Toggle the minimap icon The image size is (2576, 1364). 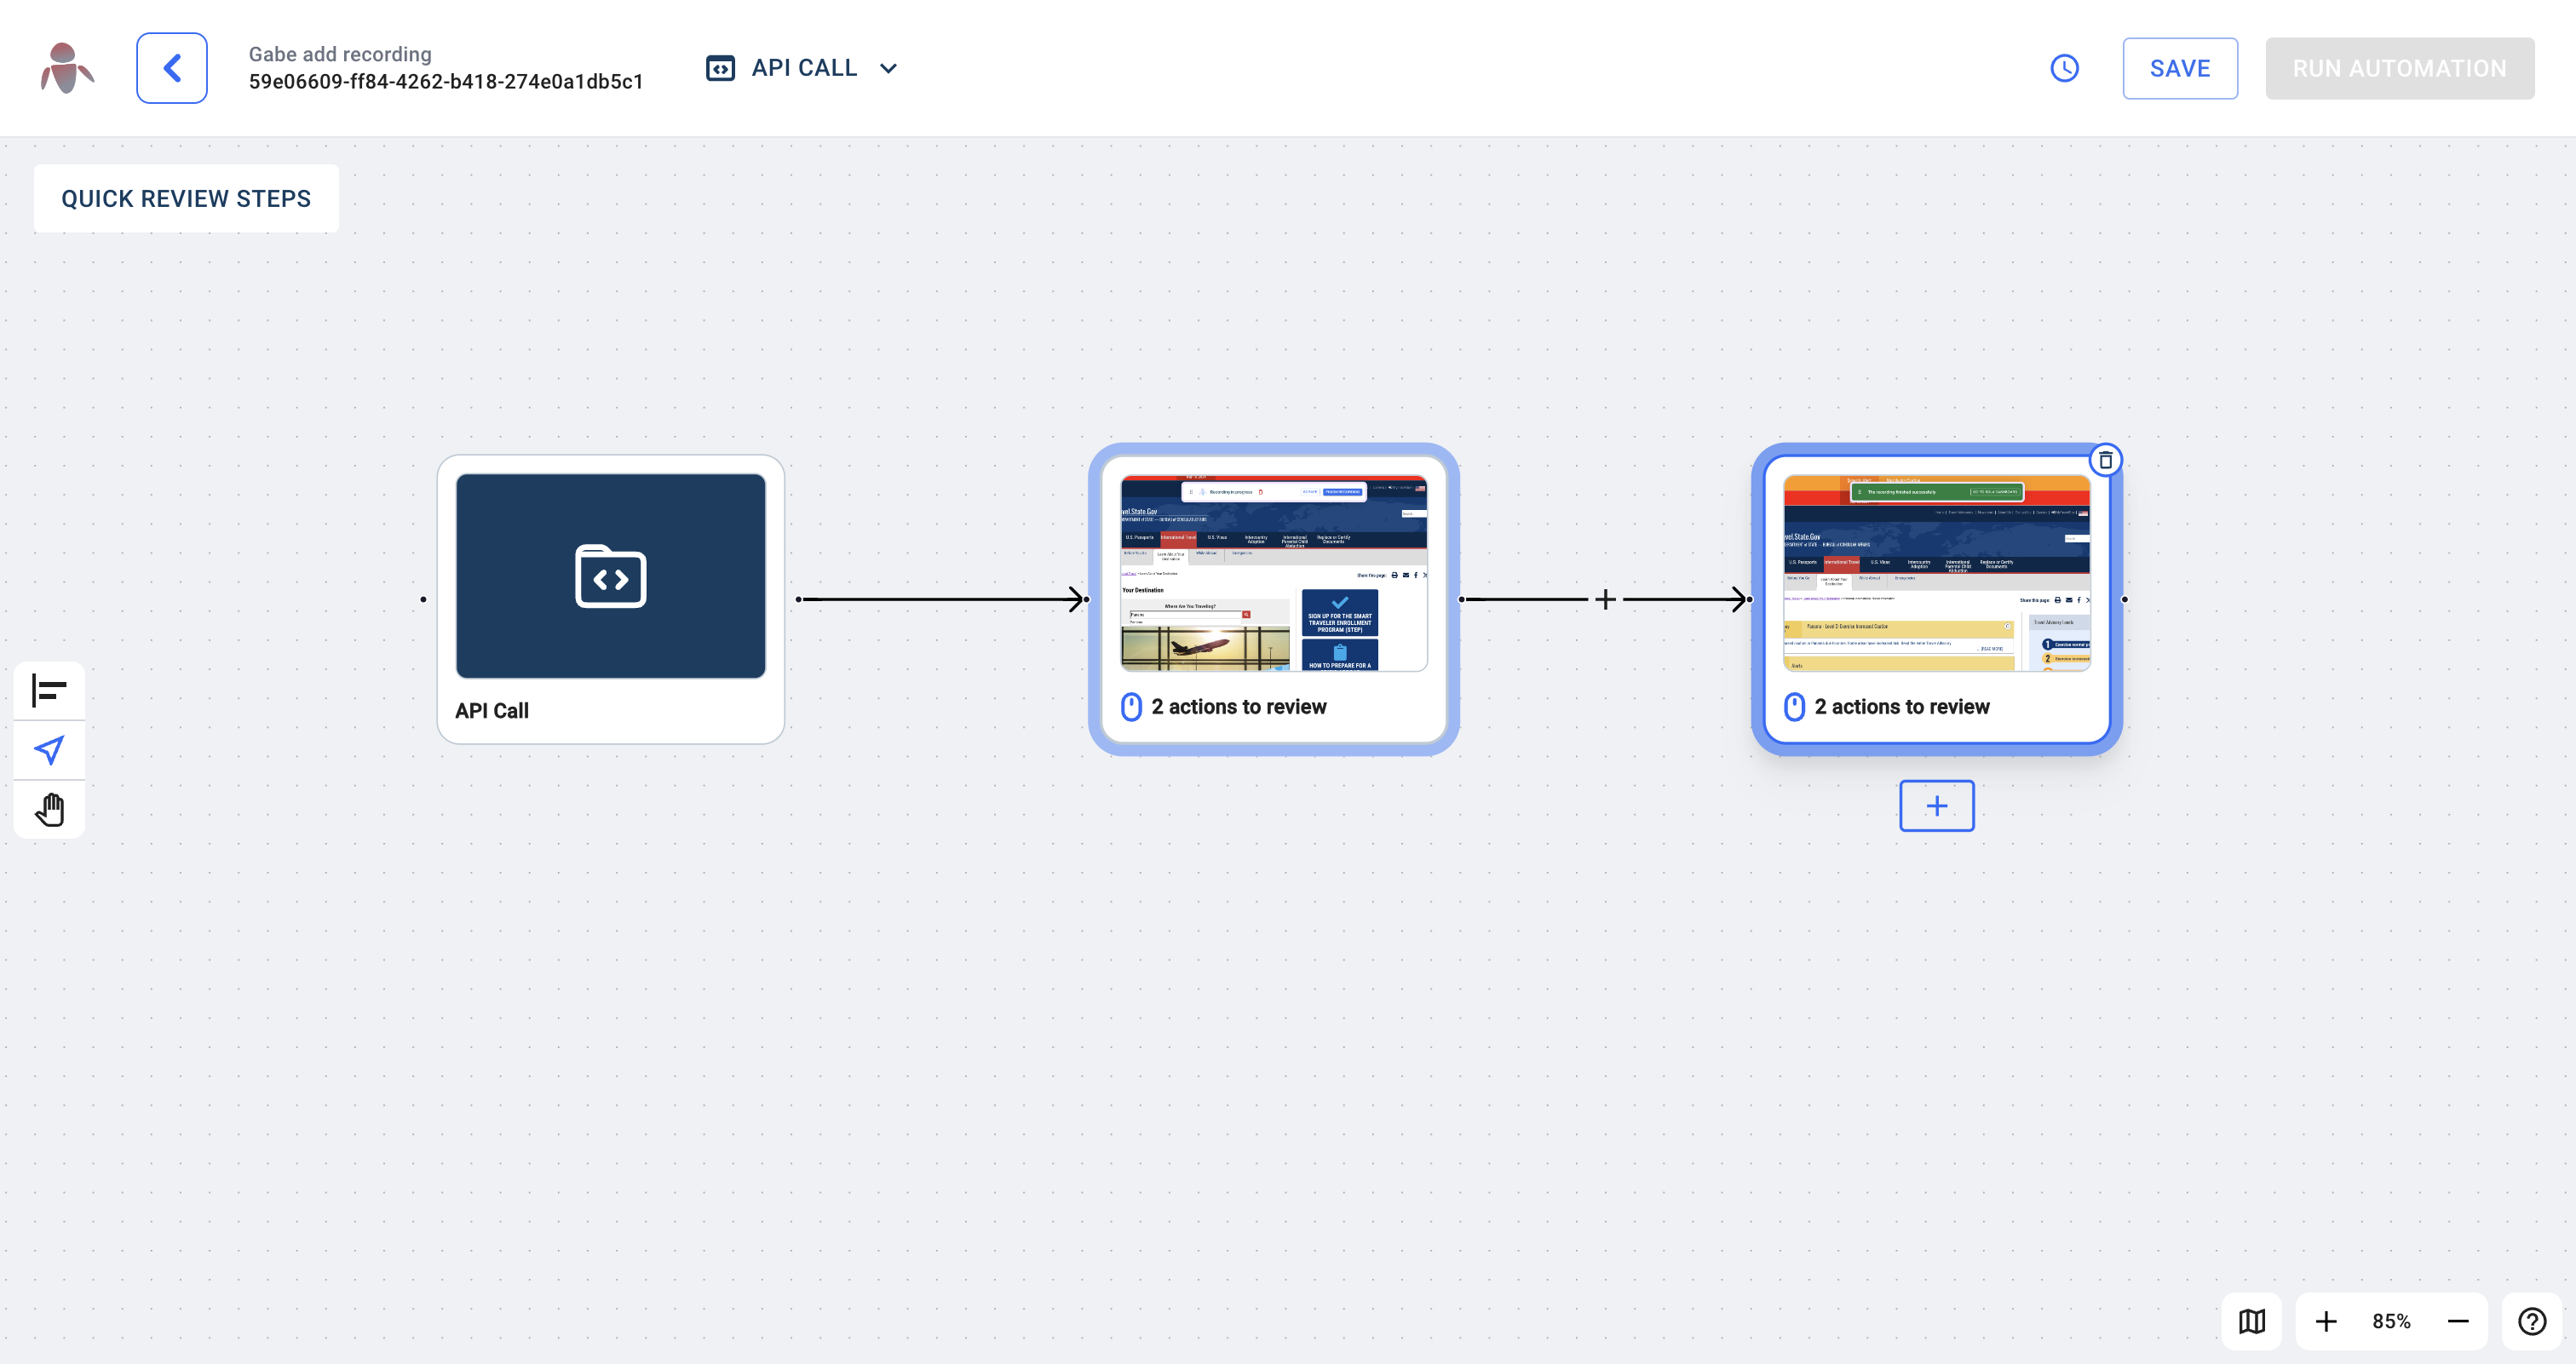(x=2251, y=1321)
